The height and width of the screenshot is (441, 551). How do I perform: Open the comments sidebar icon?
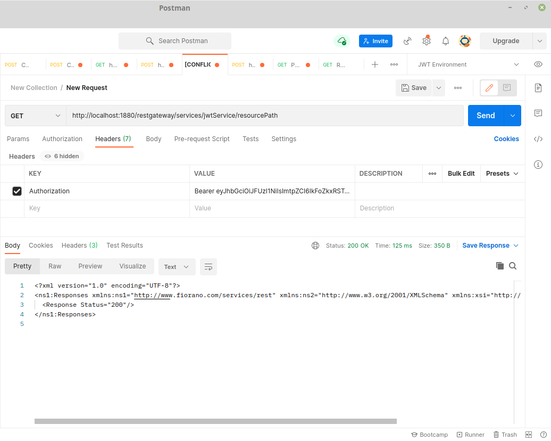pos(538,113)
